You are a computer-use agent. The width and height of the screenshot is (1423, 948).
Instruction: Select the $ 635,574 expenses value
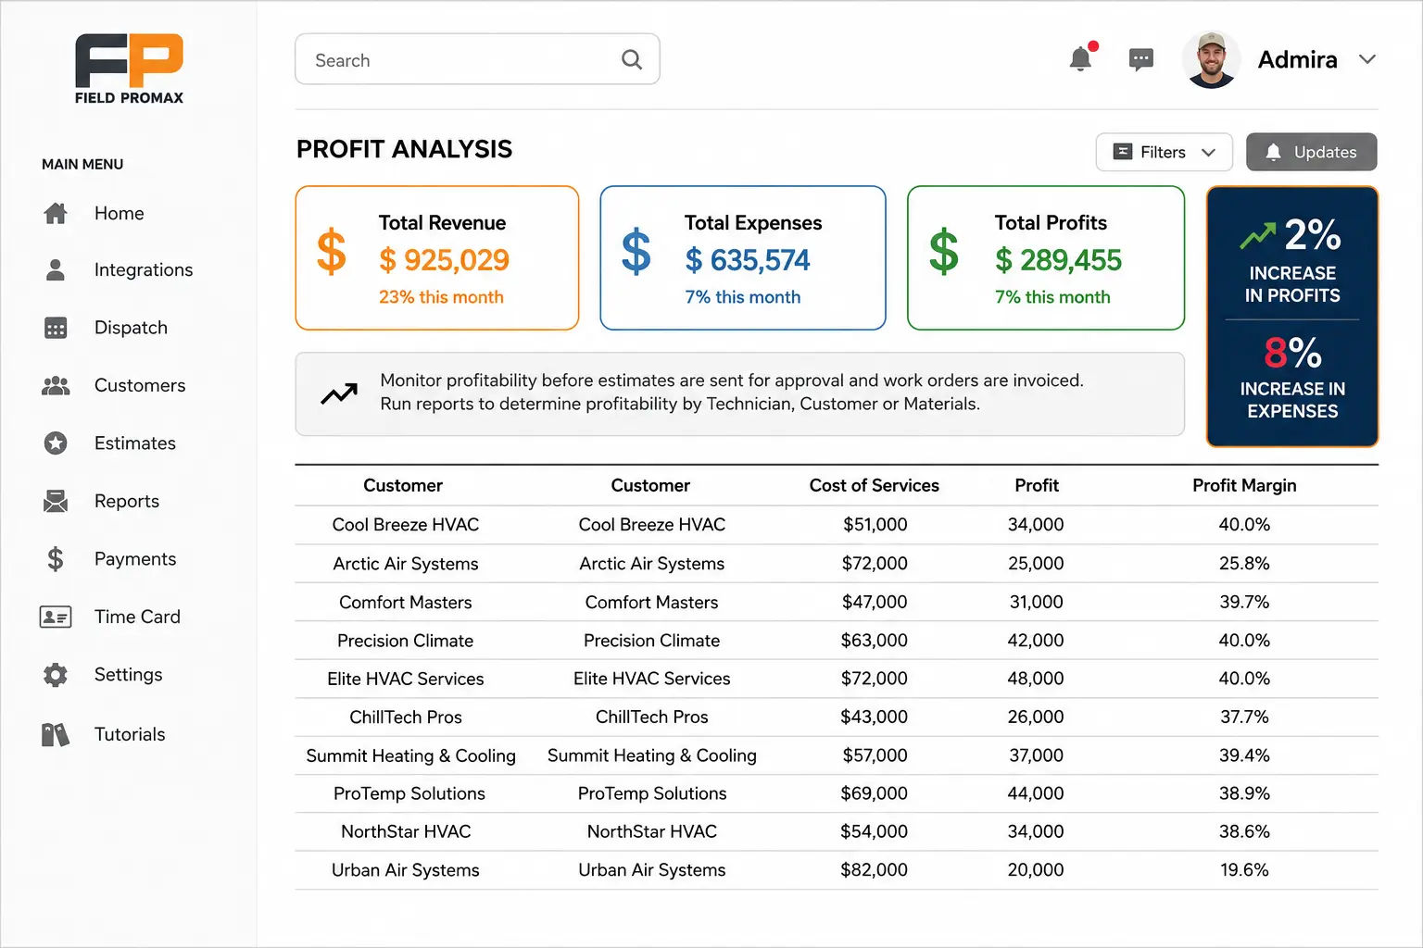point(748,260)
